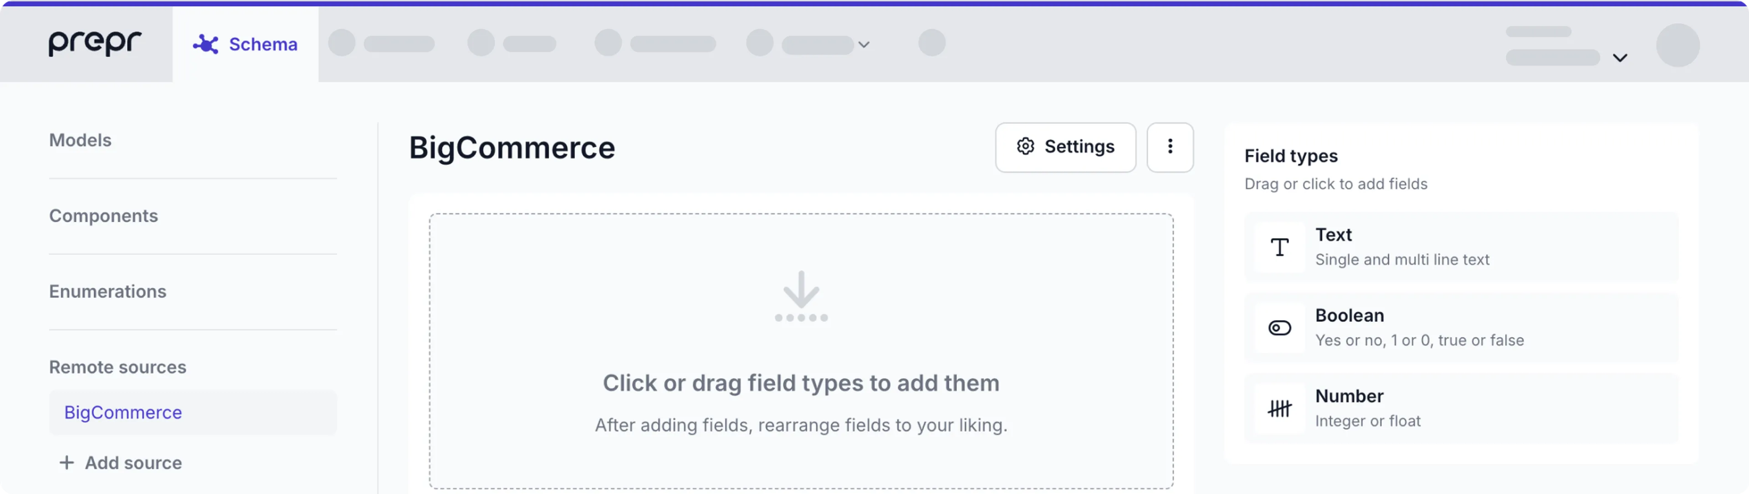This screenshot has height=494, width=1749.
Task: Open the account dropdown chevron
Action: 1620,58
